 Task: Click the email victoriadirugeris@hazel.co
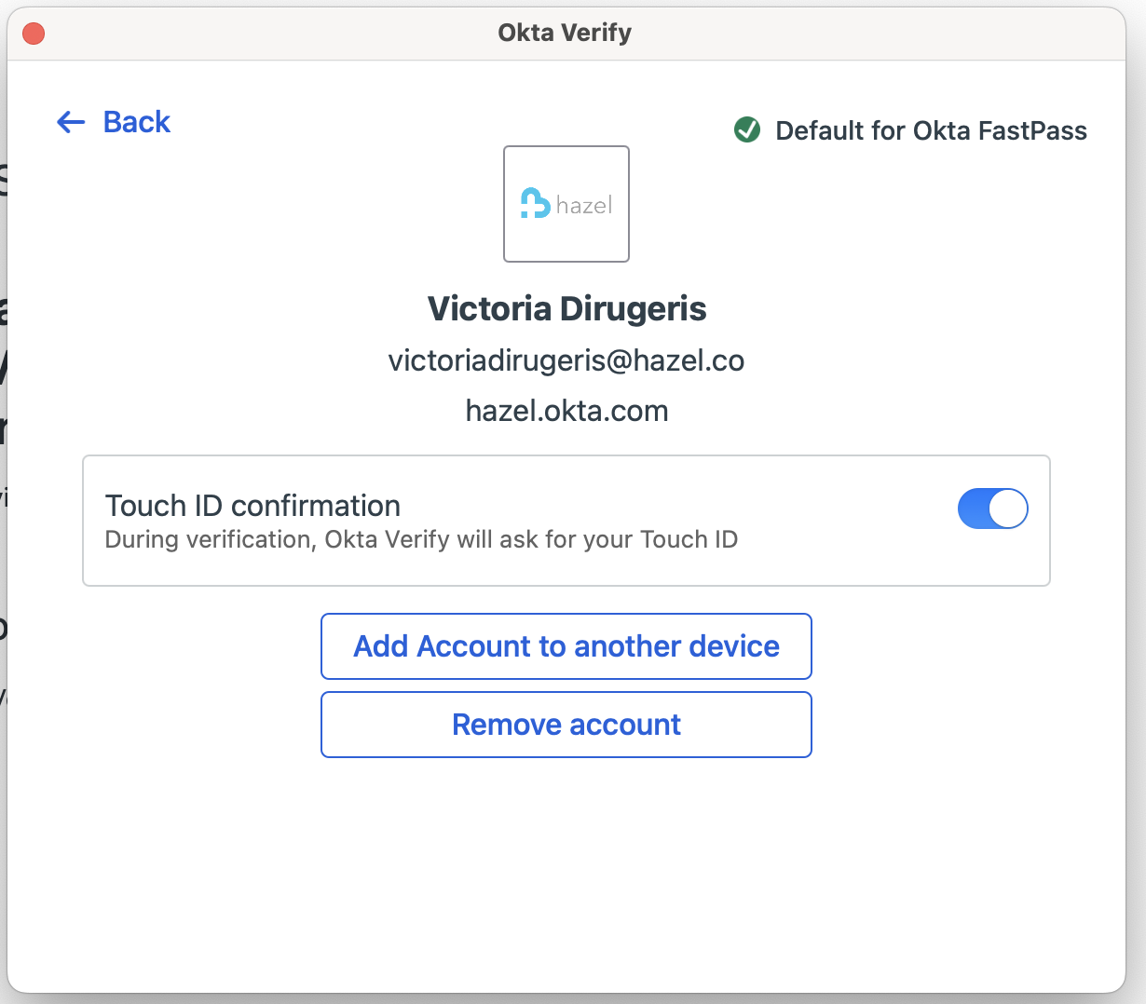[x=566, y=360]
